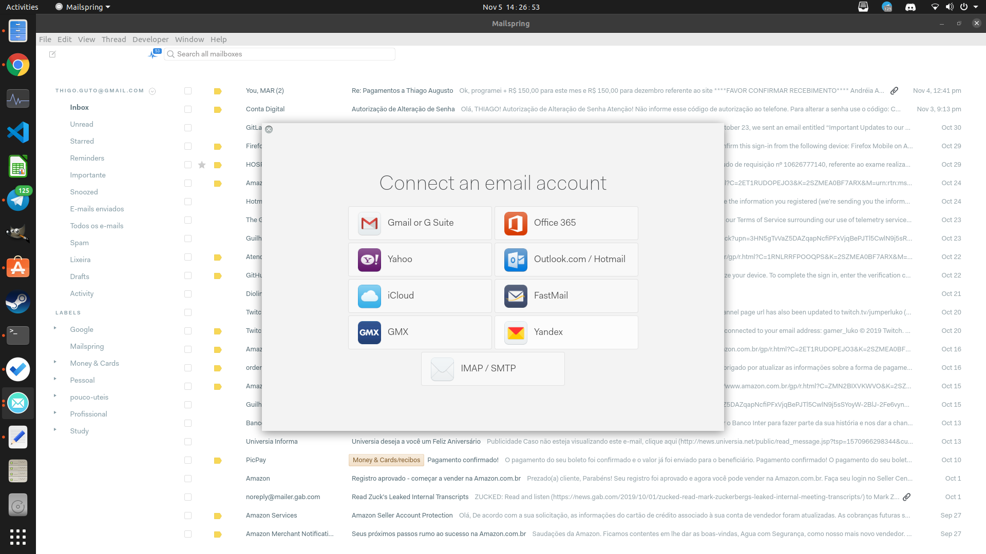Open the Developer menu
986x554 pixels.
150,39
